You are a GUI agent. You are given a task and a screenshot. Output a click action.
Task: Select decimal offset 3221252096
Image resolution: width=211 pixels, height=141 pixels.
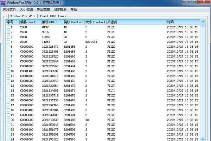click(x=50, y=134)
